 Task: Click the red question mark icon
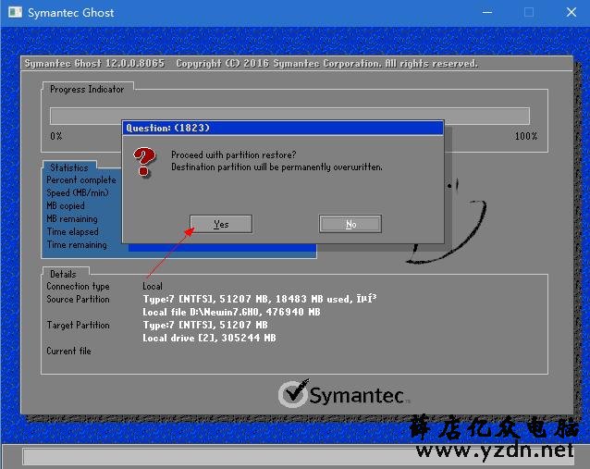pyautogui.click(x=144, y=162)
